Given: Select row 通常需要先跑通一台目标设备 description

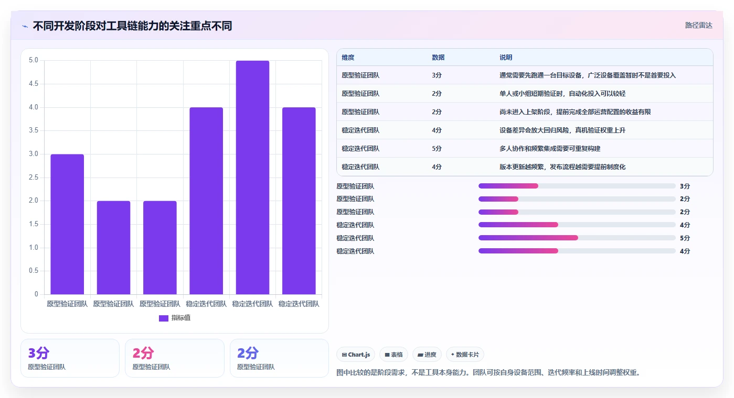Looking at the screenshot, I should tap(588, 75).
